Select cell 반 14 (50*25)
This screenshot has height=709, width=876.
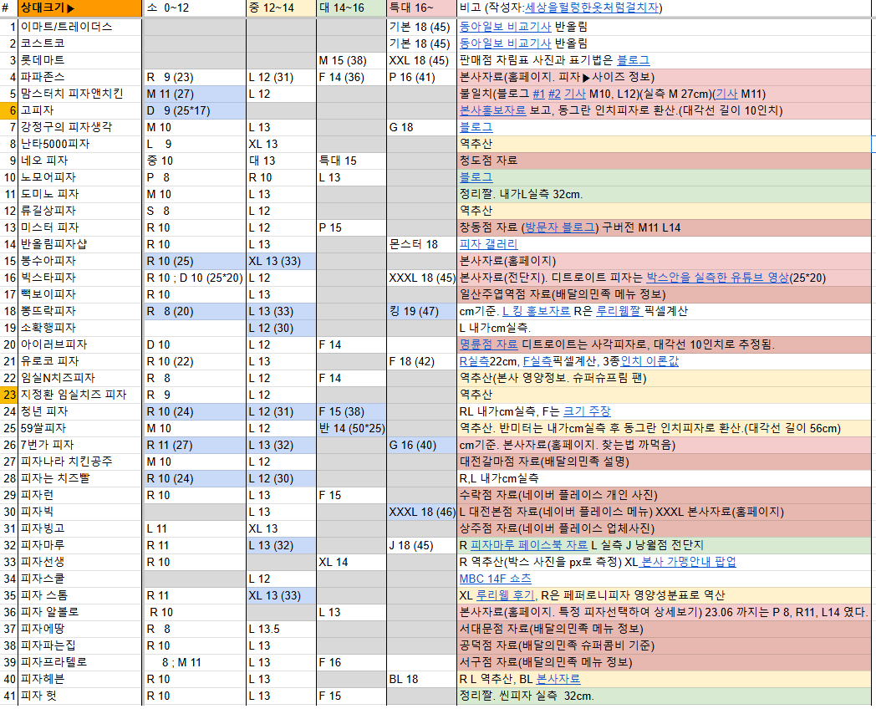point(351,429)
